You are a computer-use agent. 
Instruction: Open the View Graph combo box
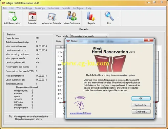coord(89,36)
